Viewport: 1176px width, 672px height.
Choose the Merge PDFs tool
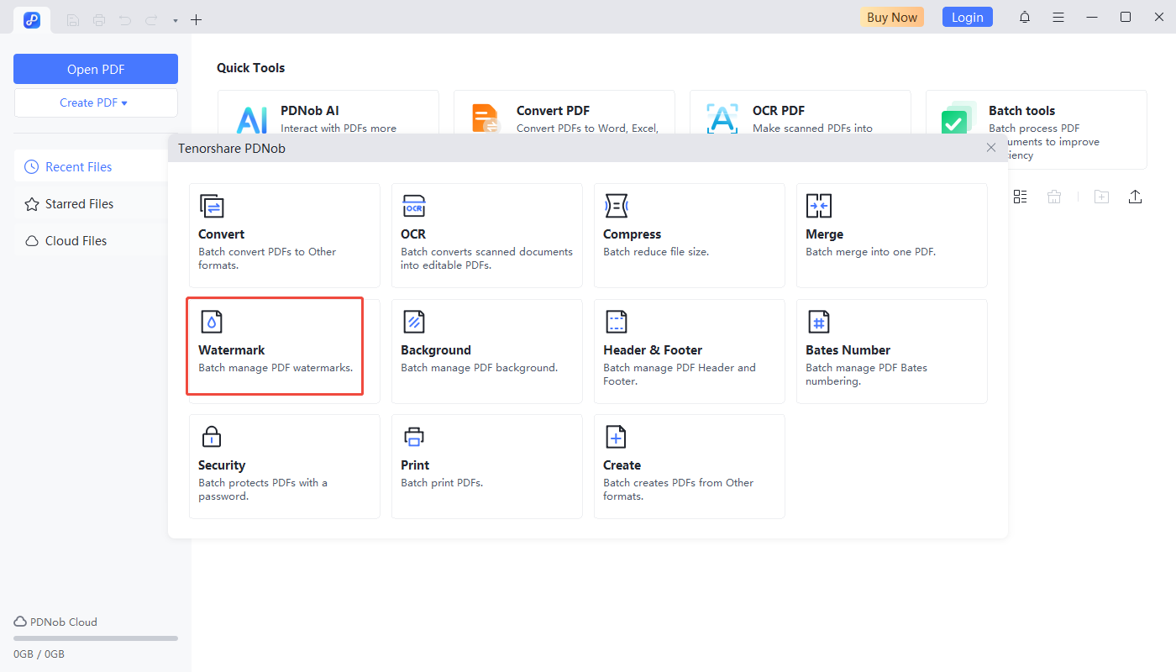tap(891, 235)
